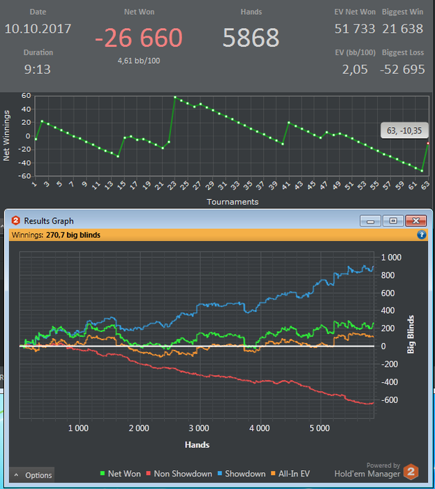Click Winnings: 270,7 big blinds text

[56, 235]
